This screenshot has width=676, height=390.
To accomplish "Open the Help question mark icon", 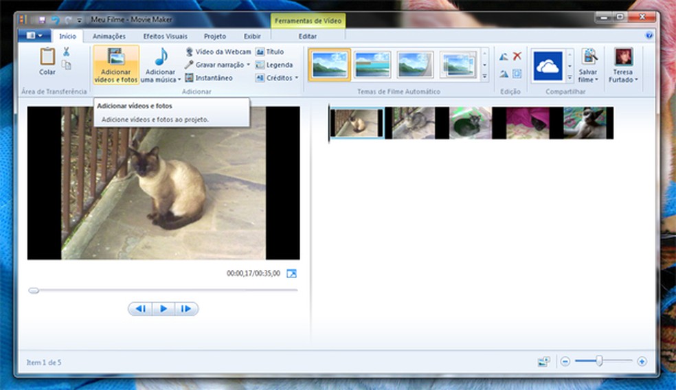I will (x=649, y=35).
